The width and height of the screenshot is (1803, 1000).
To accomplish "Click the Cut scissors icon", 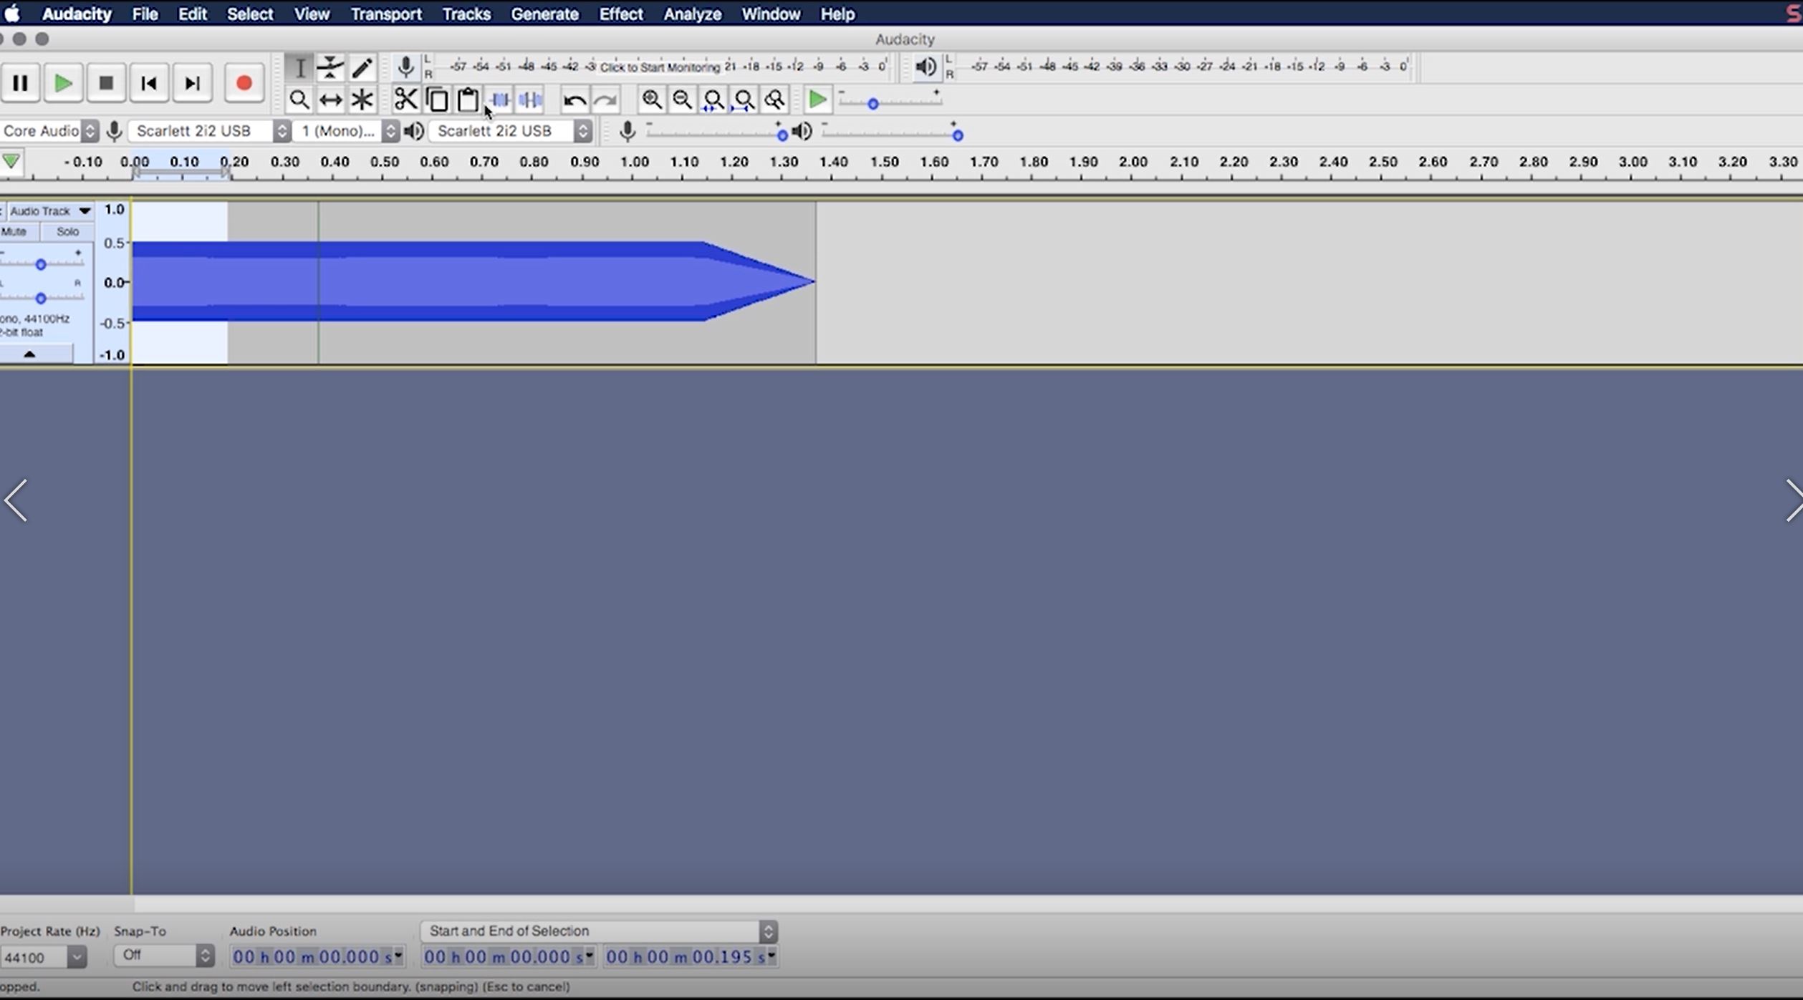I will 405,99.
